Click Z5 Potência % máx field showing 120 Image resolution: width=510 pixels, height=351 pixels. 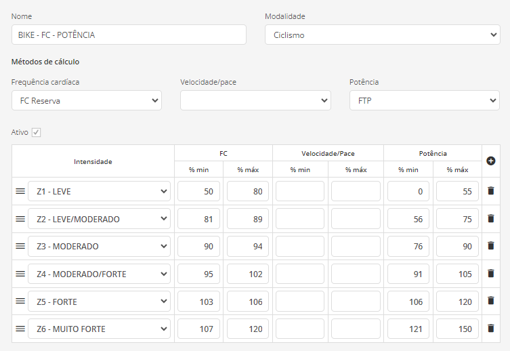pyautogui.click(x=457, y=302)
